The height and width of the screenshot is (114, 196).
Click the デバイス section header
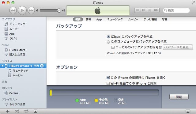[7, 61]
